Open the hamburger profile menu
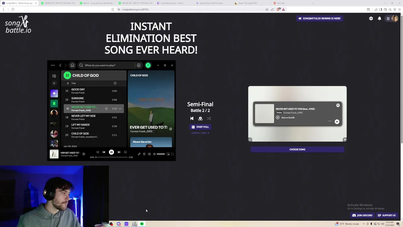The image size is (403, 227). click(x=392, y=19)
